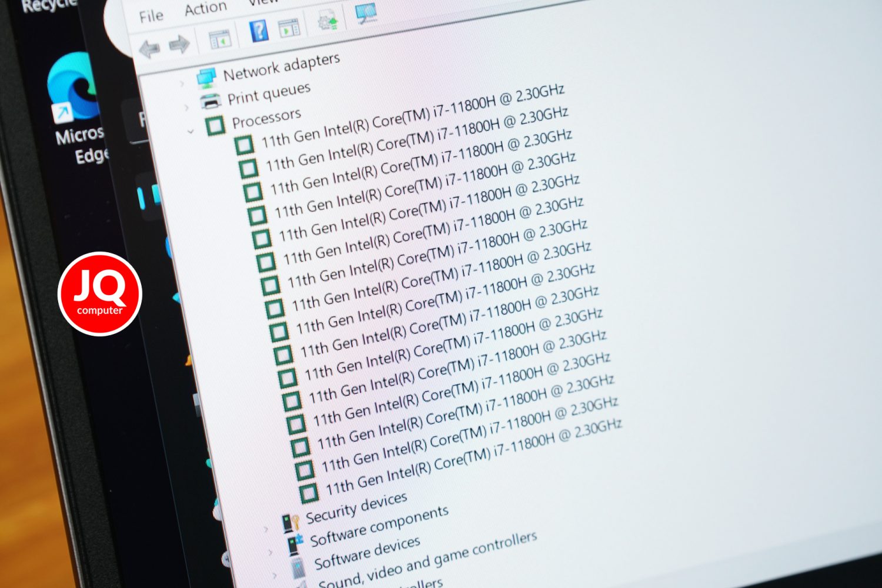Open the File menu
The height and width of the screenshot is (588, 882).
pyautogui.click(x=151, y=16)
